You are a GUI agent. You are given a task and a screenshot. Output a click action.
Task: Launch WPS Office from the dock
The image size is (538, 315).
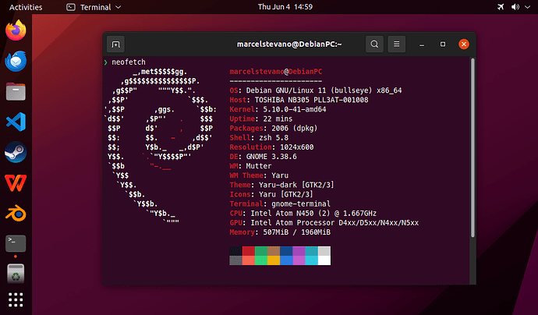click(16, 182)
